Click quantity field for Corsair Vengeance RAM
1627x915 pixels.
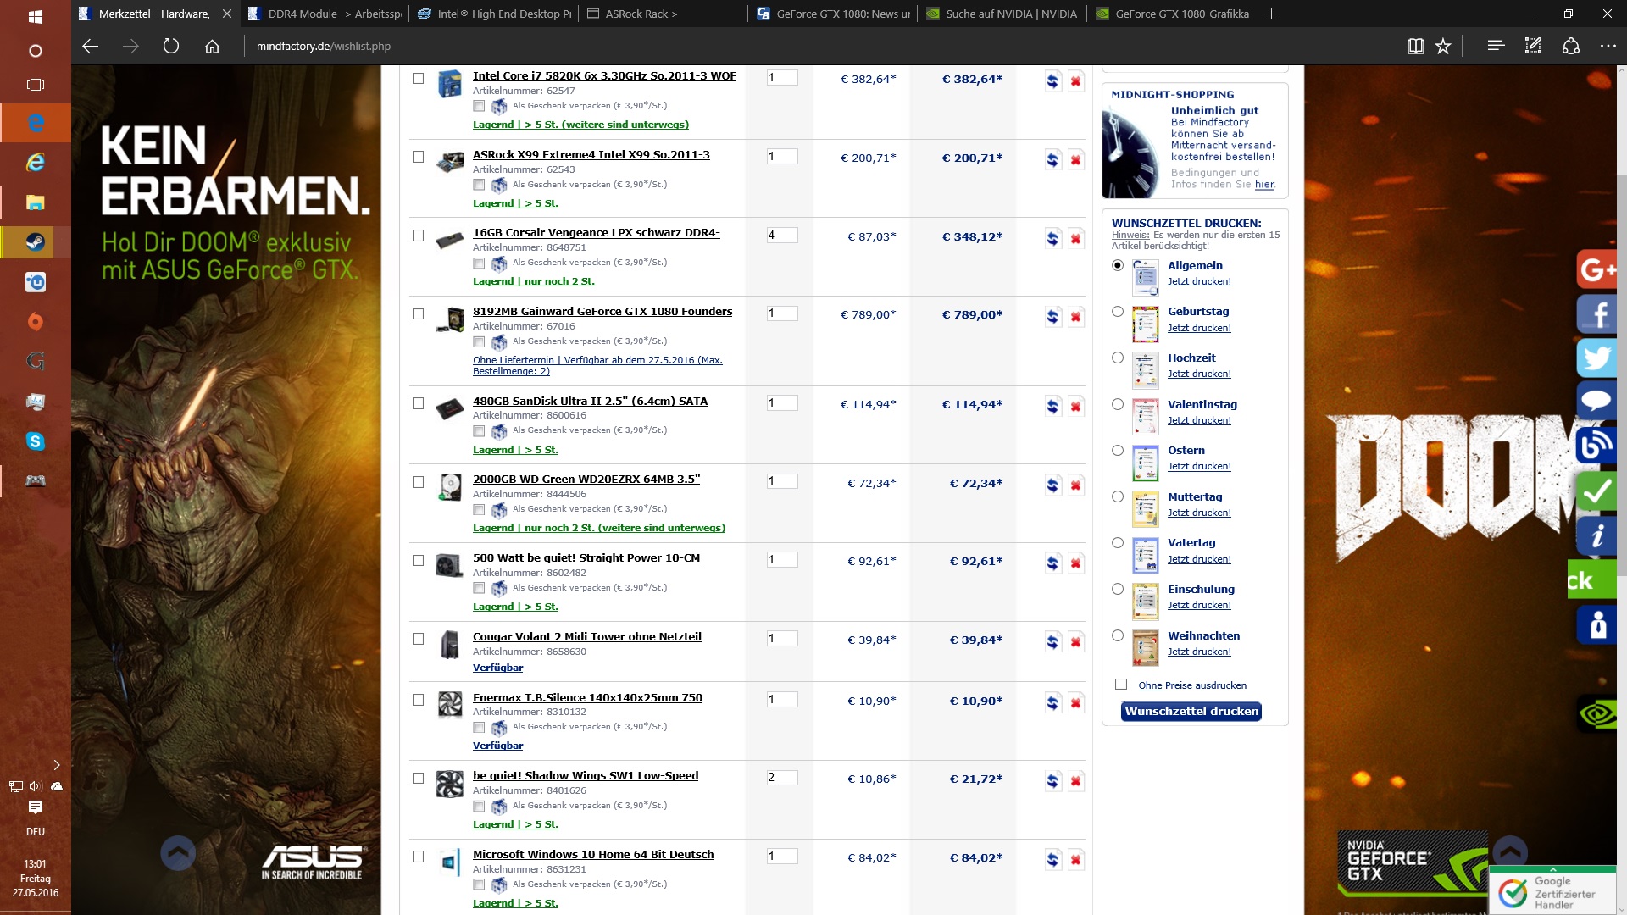[782, 236]
